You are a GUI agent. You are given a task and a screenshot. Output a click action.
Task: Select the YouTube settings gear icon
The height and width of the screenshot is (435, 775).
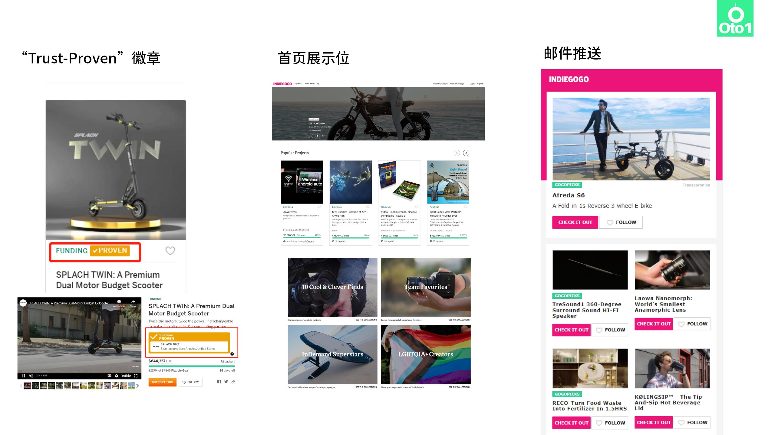(117, 376)
